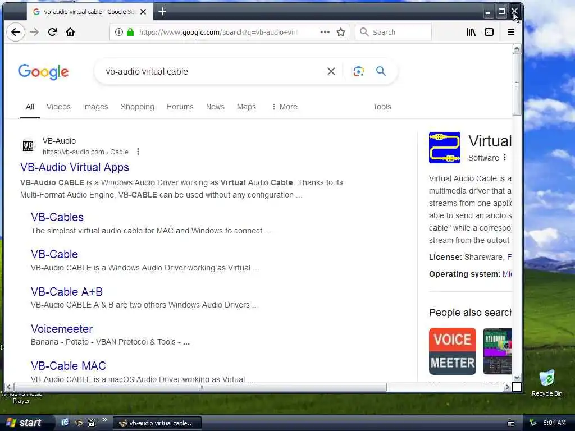Open the VB-Cable A+B sitelink
575x431 pixels.
[67, 292]
